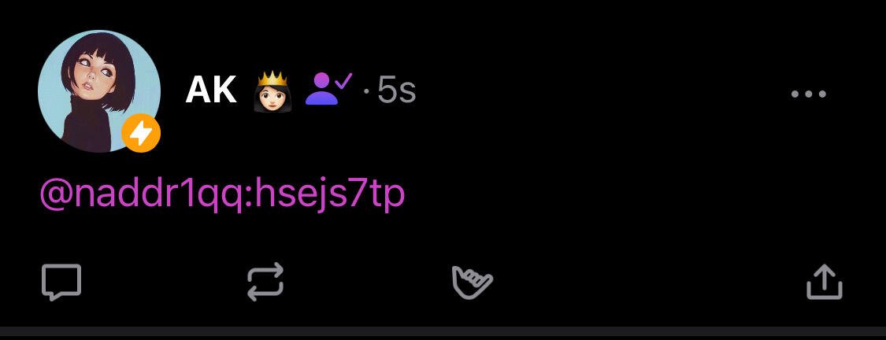This screenshot has width=886, height=340.
Task: Repost this note with the arrows icon
Action: [265, 281]
